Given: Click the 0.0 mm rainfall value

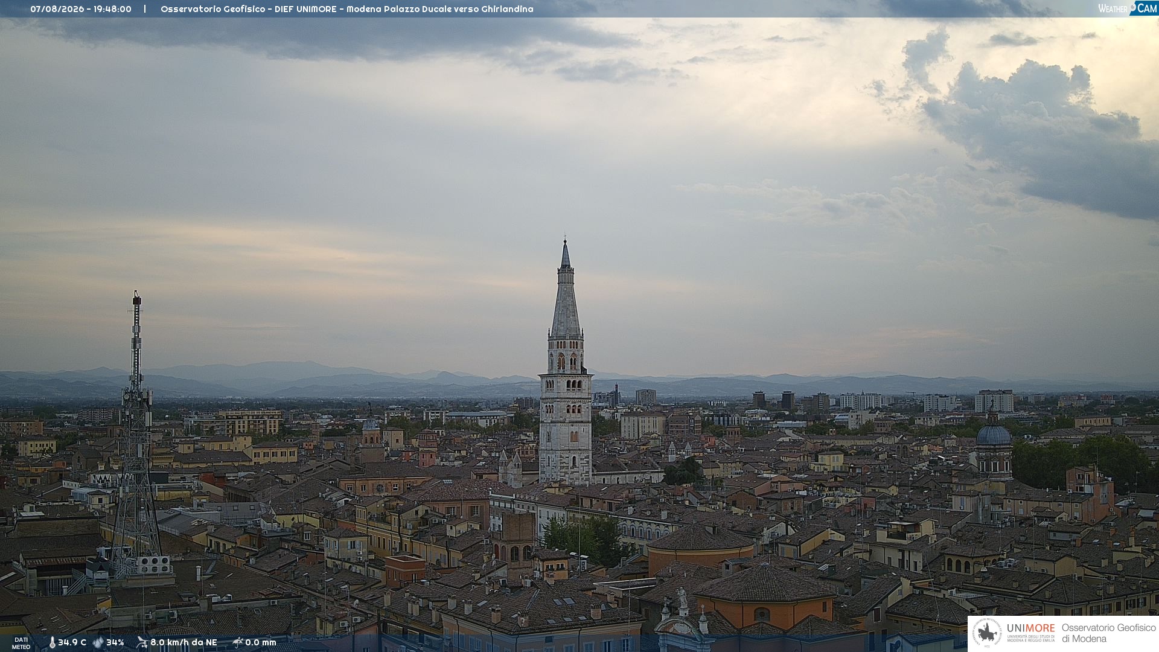Looking at the screenshot, I should [x=261, y=642].
